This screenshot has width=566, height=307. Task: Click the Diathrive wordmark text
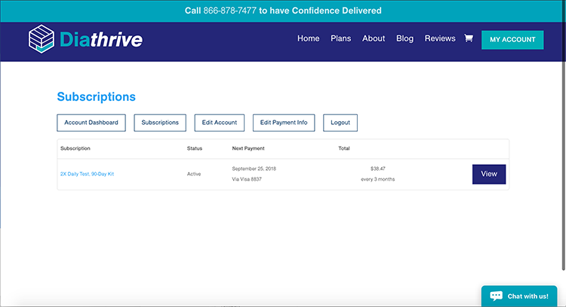click(101, 39)
